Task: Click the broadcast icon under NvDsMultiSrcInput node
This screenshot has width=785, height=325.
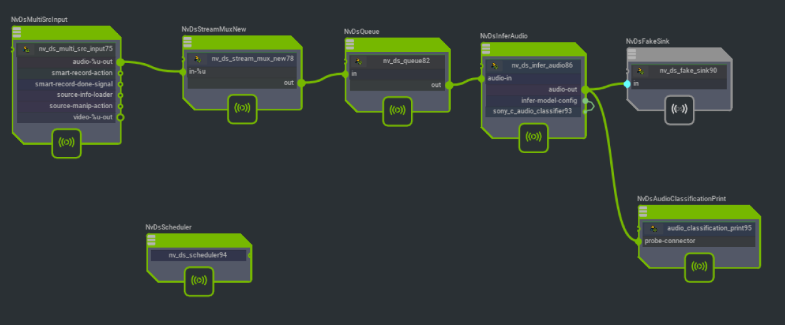Action: click(x=66, y=142)
